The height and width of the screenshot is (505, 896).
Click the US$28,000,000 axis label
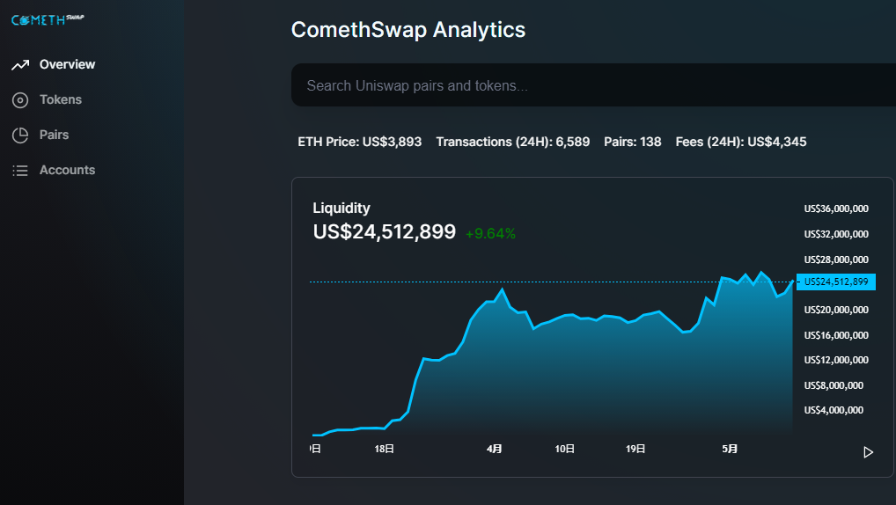point(836,260)
